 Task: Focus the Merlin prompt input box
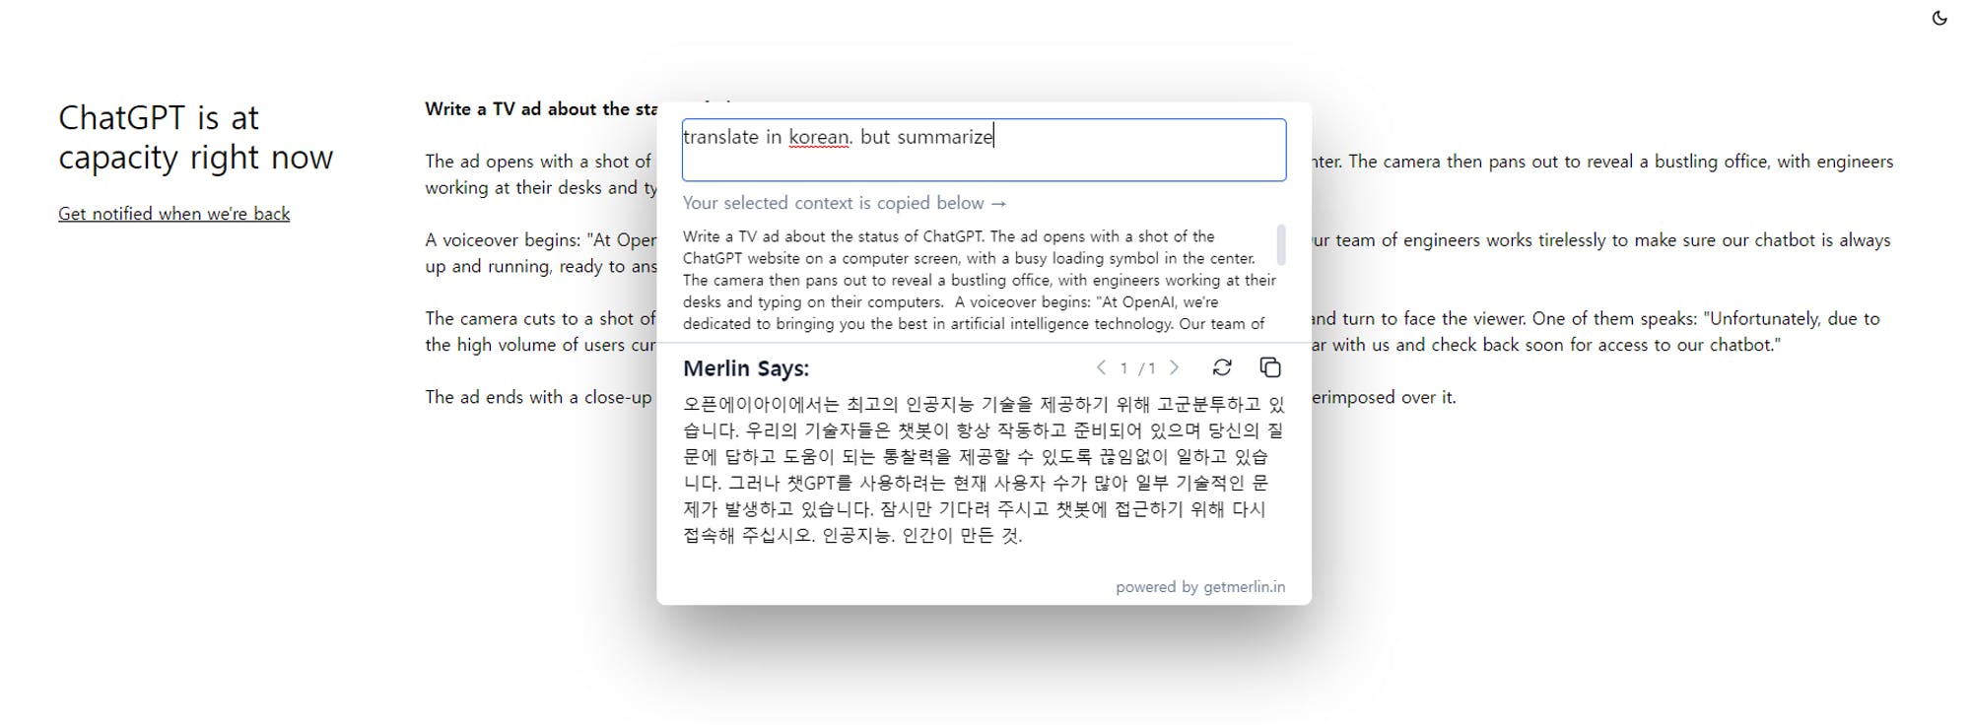point(984,150)
